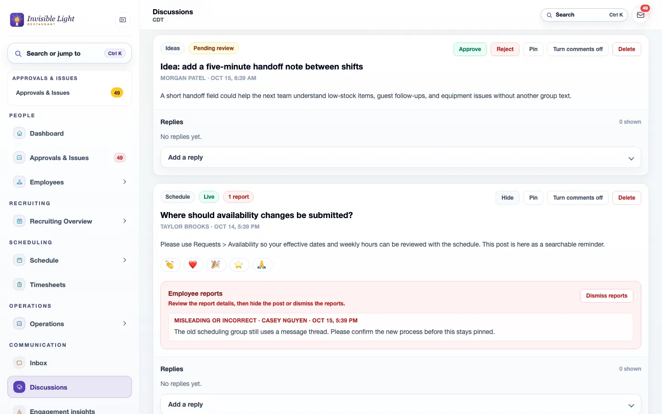This screenshot has width=662, height=414.
Task: Click the Schedule calendar icon
Action: pyautogui.click(x=19, y=260)
